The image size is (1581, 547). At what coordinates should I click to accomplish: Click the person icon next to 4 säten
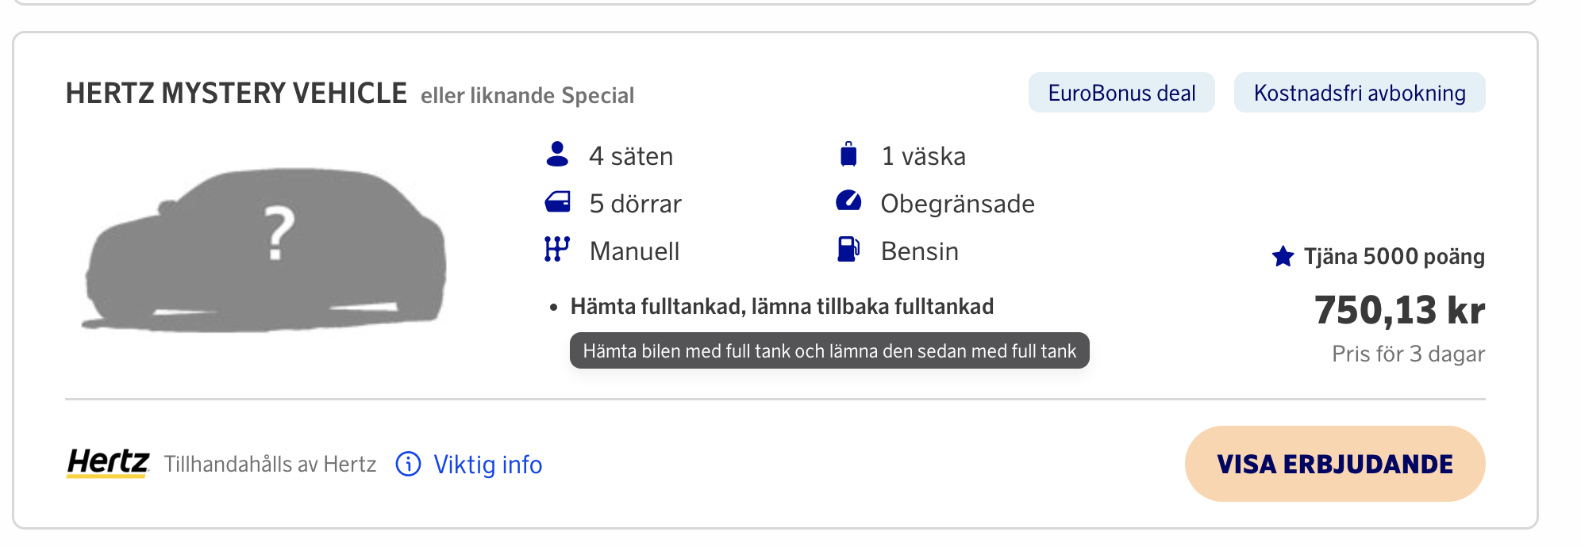coord(558,155)
